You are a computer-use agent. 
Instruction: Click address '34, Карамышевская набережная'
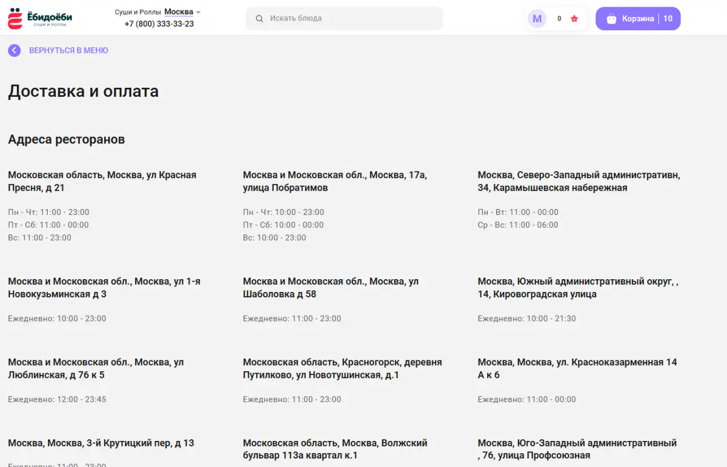click(x=579, y=181)
